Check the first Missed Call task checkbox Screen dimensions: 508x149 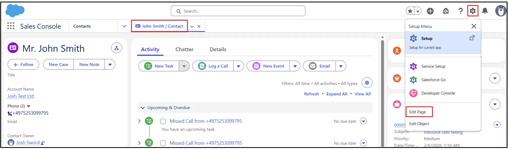tap(163, 121)
